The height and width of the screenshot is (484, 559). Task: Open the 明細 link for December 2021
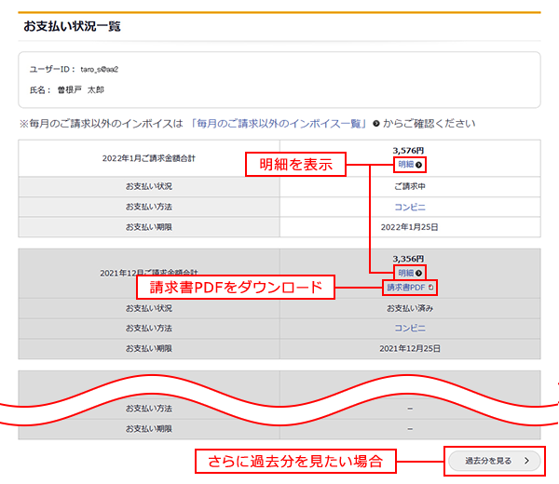(405, 273)
